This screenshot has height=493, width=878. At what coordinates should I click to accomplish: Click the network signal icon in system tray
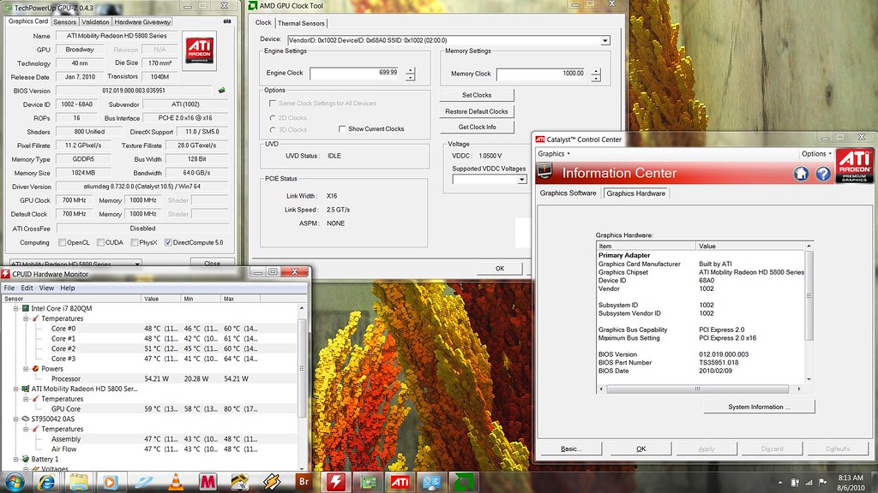point(809,483)
